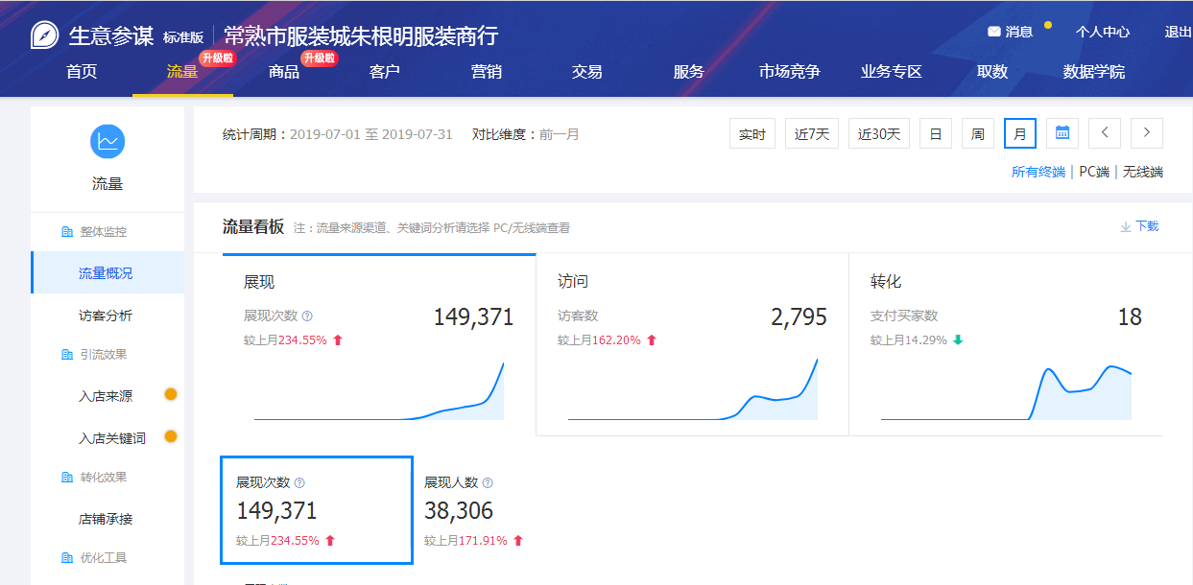
Task: Click the 标准版 version label
Action: tap(183, 37)
